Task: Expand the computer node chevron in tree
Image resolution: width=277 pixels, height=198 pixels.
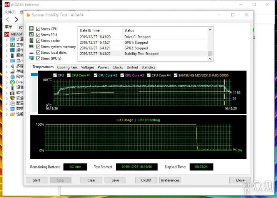Action: pyautogui.click(x=7, y=40)
